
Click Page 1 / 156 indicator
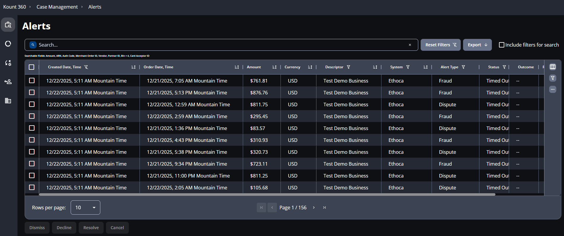point(293,208)
